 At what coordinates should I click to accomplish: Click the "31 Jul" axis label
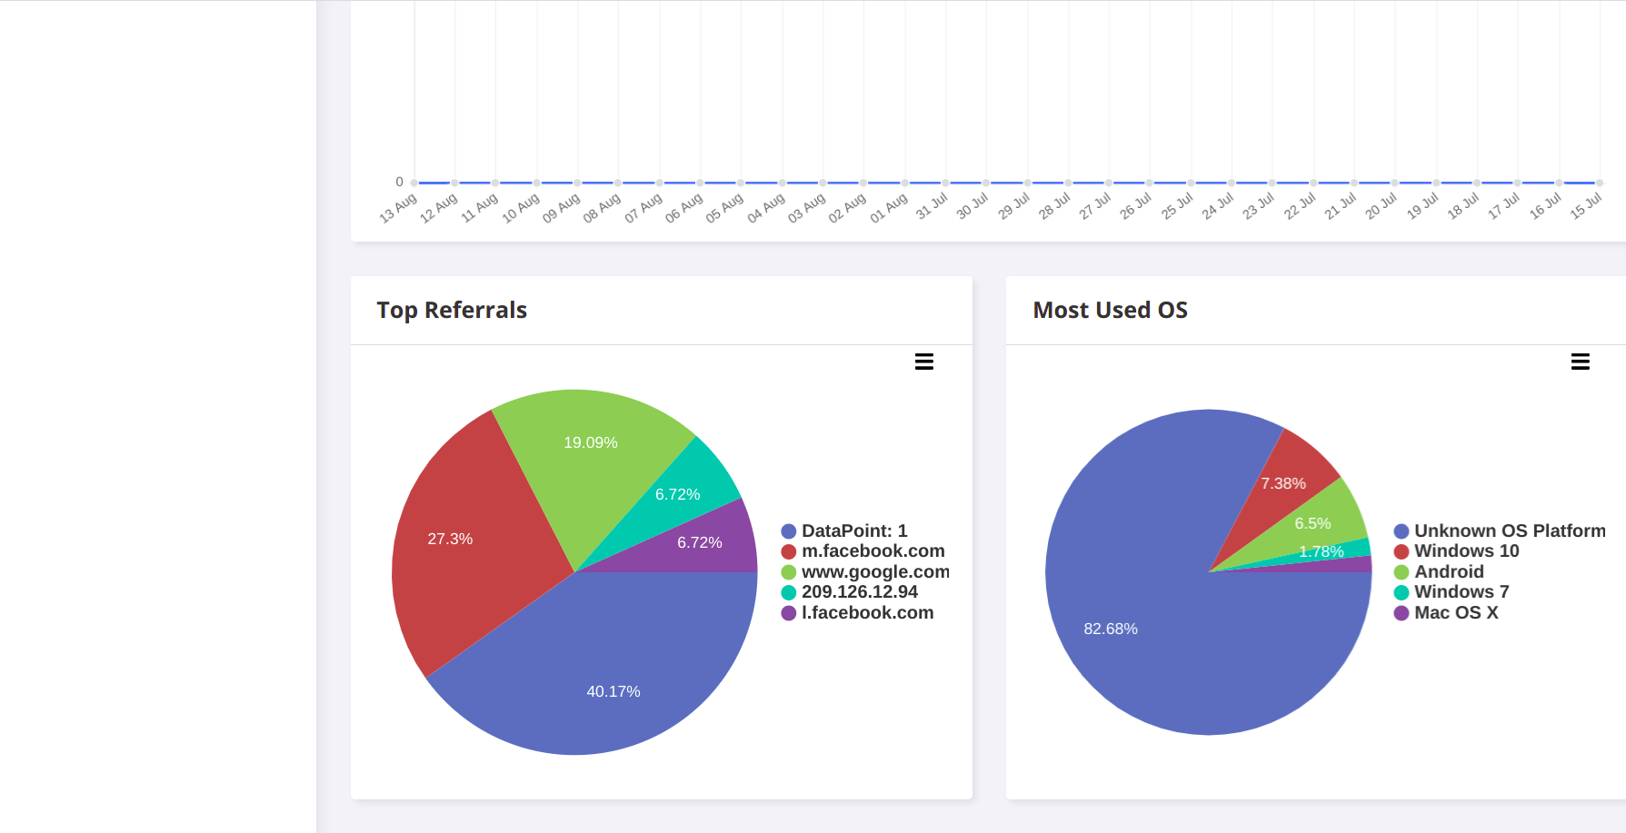[932, 206]
